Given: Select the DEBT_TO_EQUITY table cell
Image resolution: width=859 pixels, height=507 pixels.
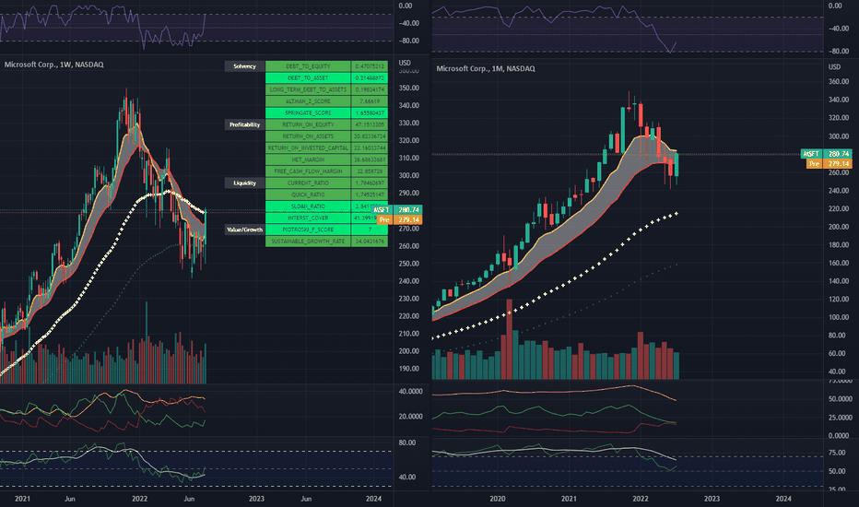Looking at the screenshot, I should tap(308, 66).
